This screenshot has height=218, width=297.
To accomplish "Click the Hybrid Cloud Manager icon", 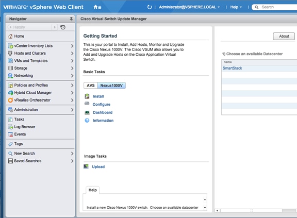I will coord(10,93).
